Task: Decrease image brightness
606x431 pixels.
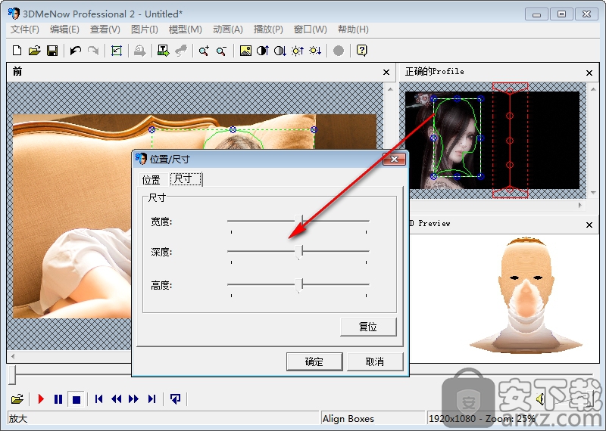Action: click(315, 51)
